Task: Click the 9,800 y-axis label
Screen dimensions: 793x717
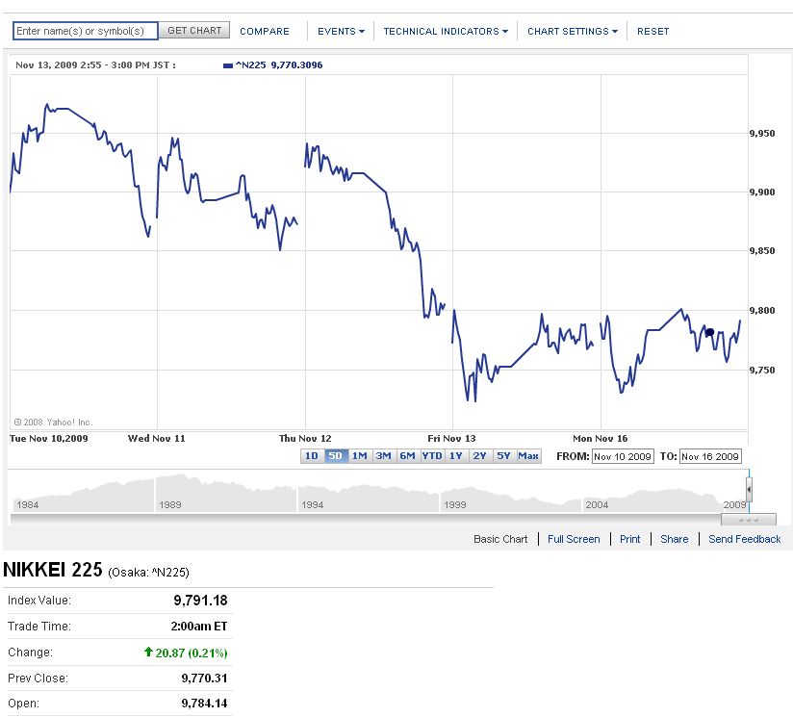Action: point(762,311)
